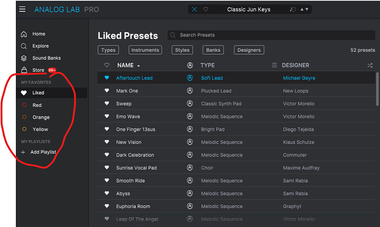The width and height of the screenshot is (380, 227).
Task: Click Arturia icon in New Vision row
Action: 190,142
